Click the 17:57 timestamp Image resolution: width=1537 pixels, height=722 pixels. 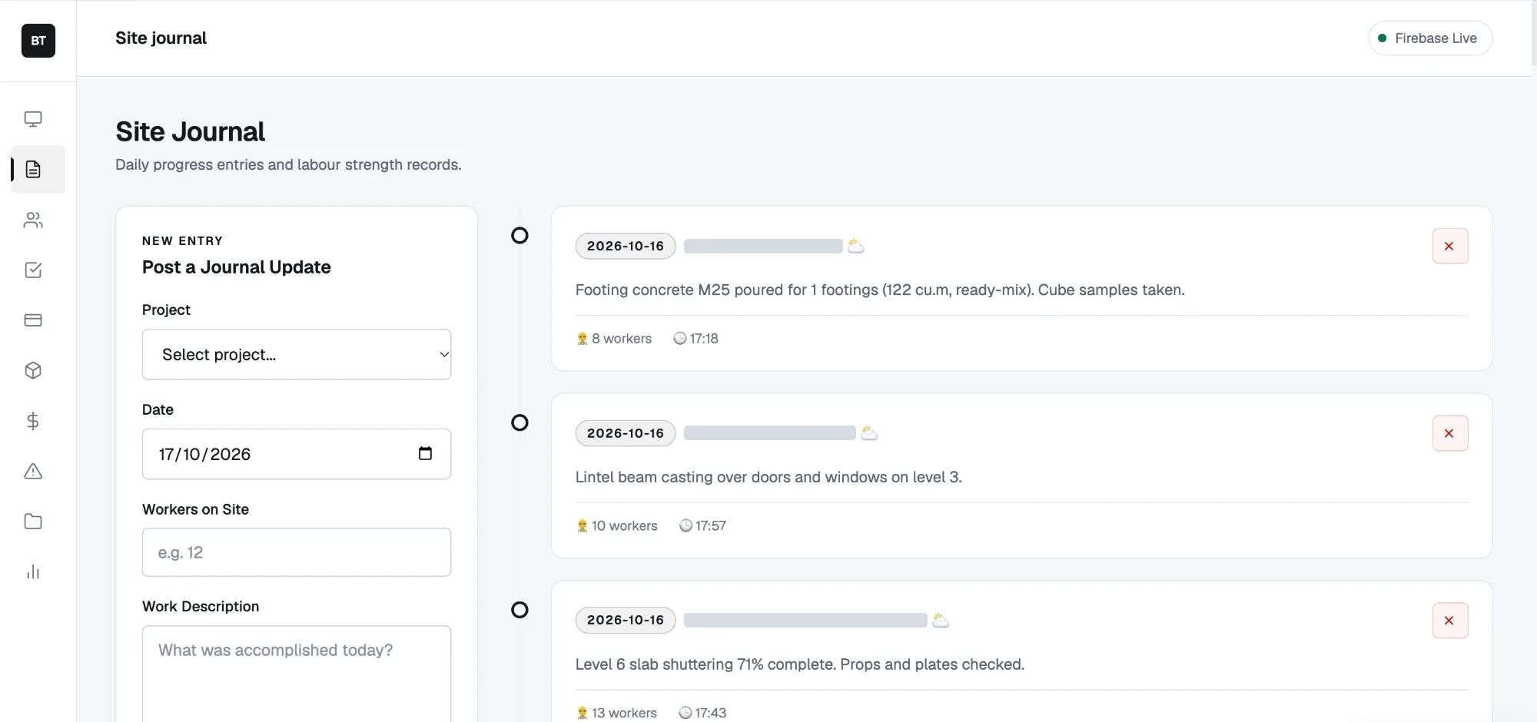tap(703, 526)
